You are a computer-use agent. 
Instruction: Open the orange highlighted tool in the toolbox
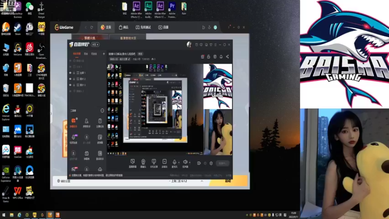tap(73, 123)
